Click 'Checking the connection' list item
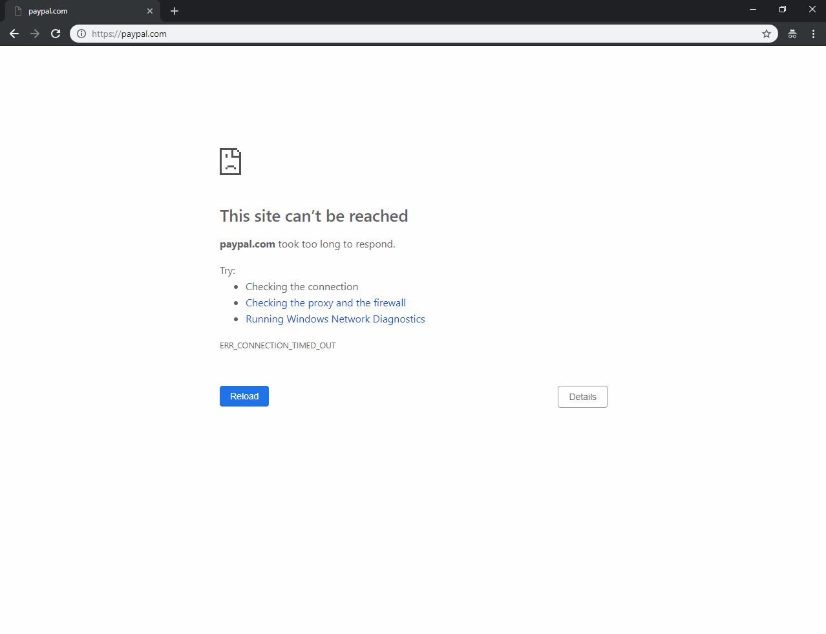The image size is (826, 634). pos(302,286)
